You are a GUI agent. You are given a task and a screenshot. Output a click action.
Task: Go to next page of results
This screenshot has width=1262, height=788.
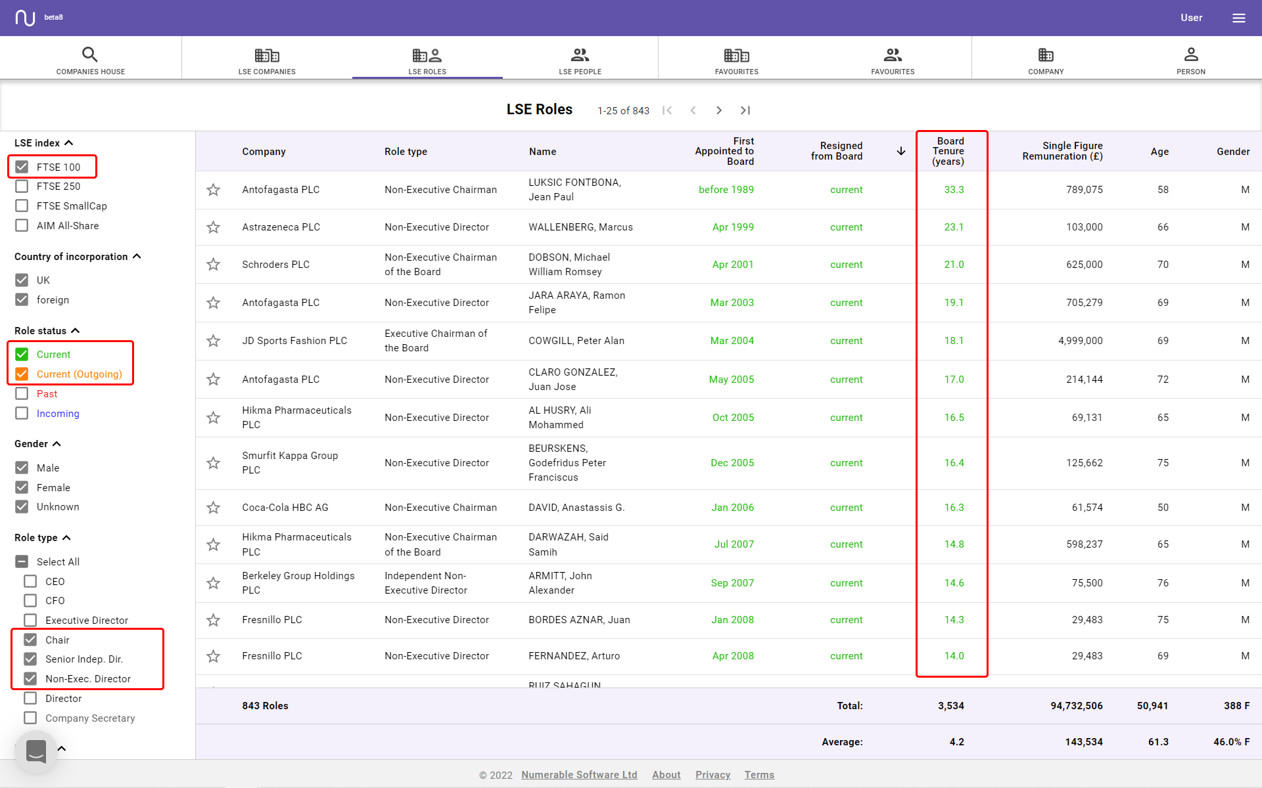tap(719, 110)
